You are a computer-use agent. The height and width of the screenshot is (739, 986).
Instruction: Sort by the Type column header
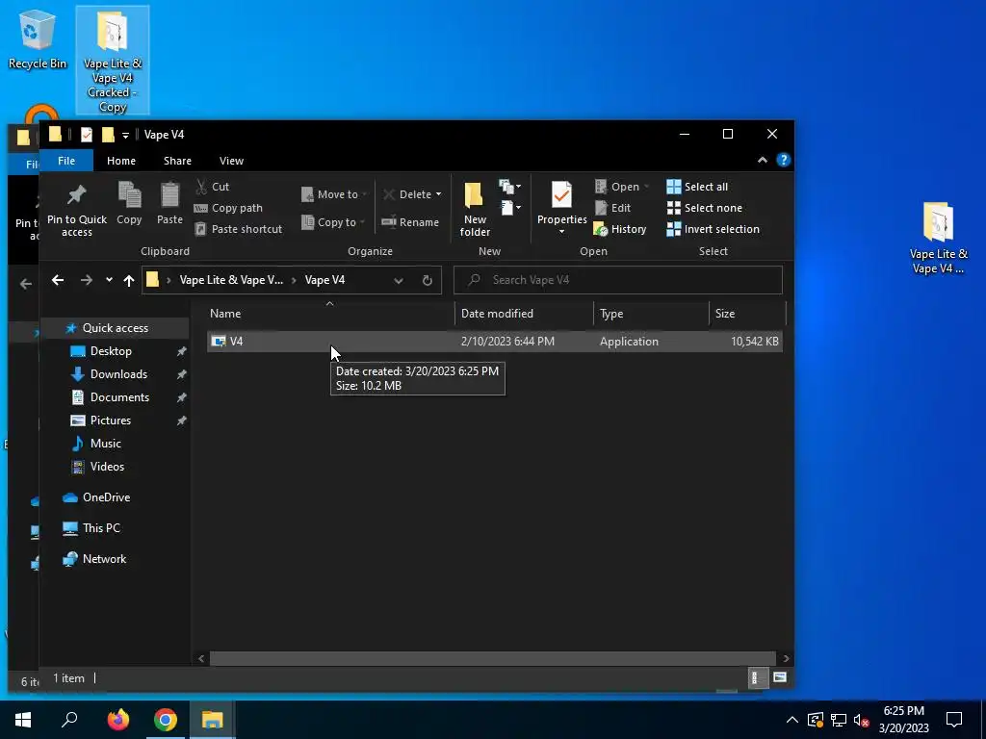pos(651,314)
